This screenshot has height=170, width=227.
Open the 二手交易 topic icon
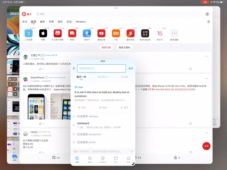[x=29, y=33]
